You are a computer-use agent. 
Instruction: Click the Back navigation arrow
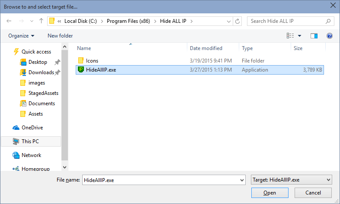[9, 21]
